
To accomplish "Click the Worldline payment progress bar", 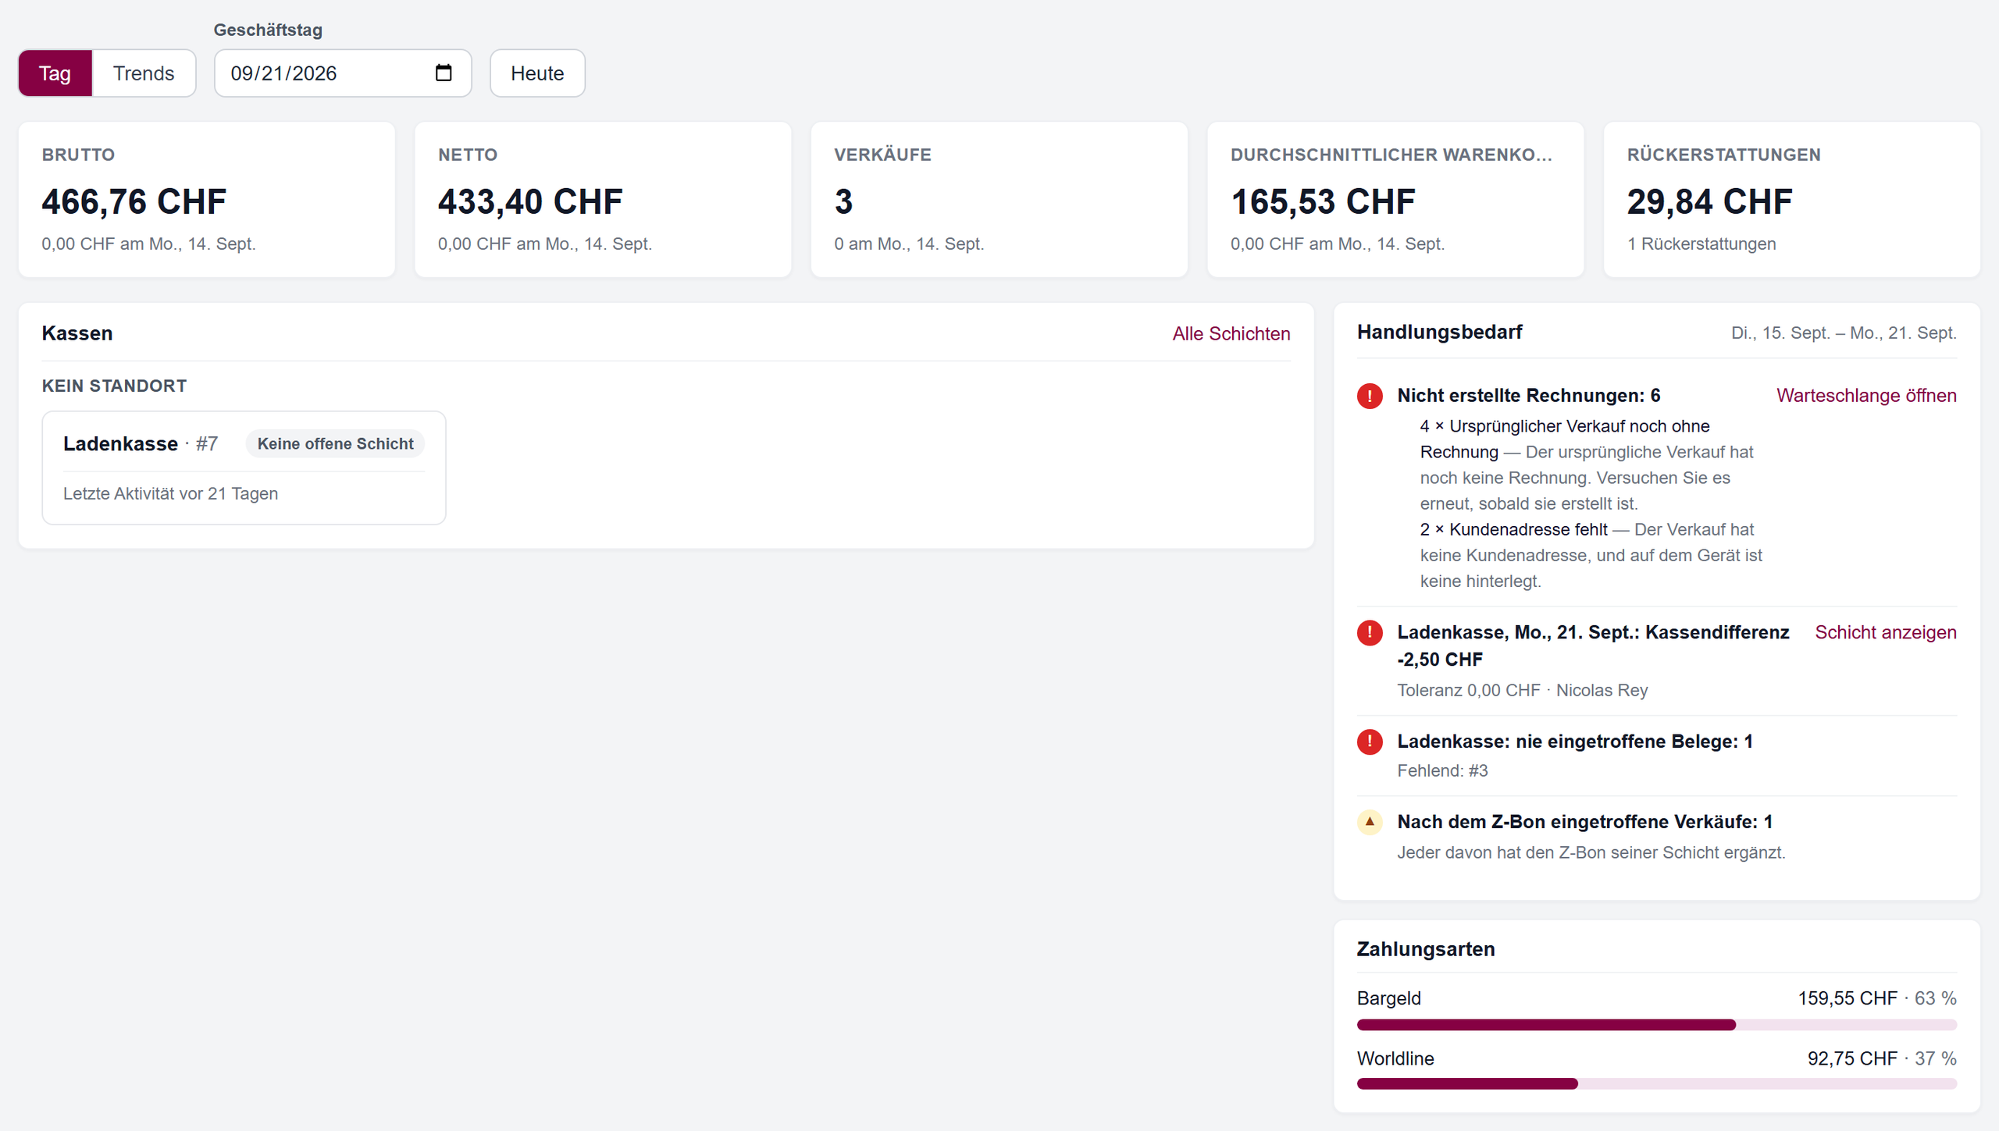I will [1656, 1083].
